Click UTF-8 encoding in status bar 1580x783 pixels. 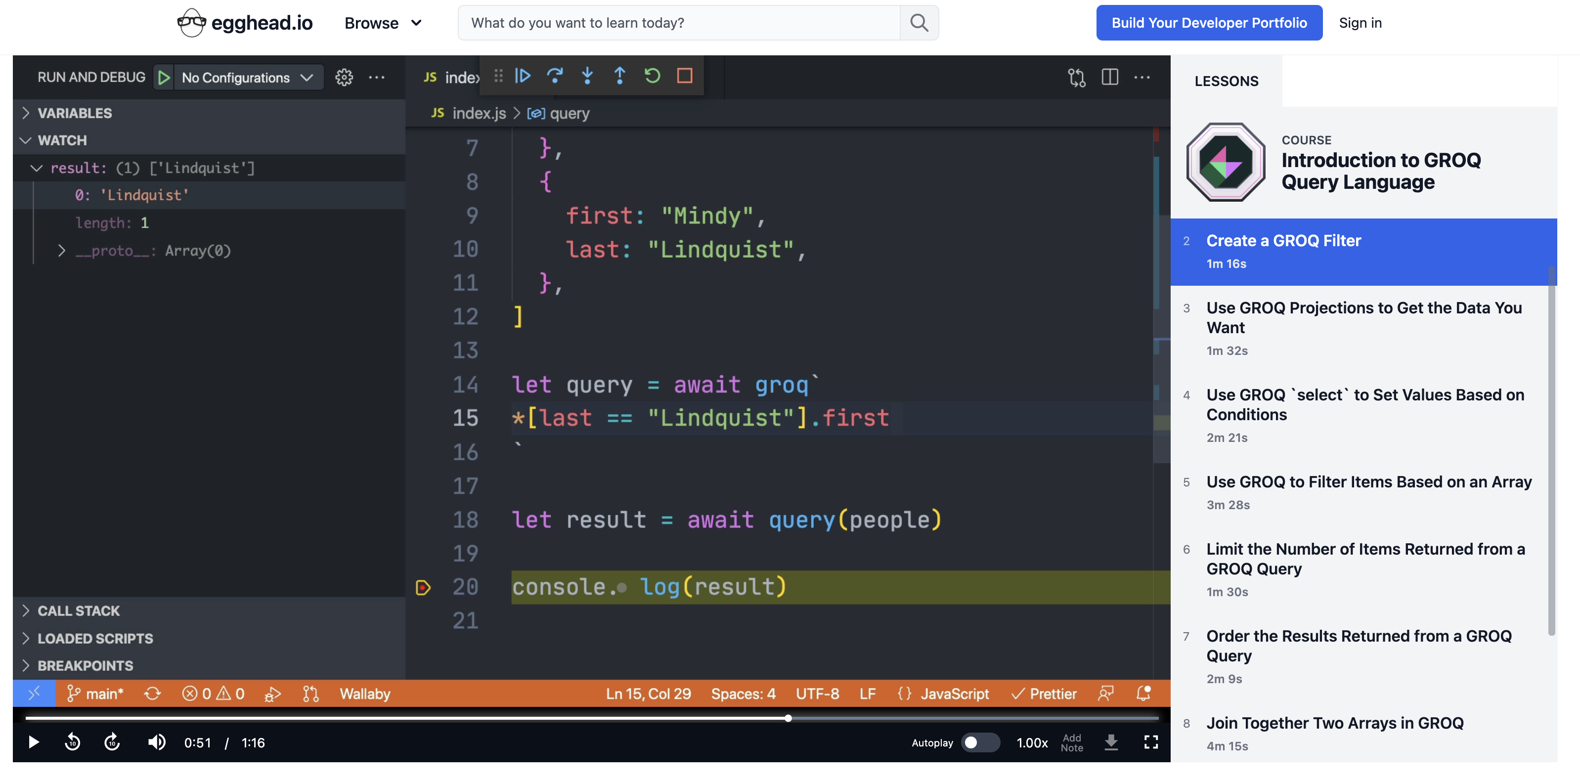tap(817, 694)
